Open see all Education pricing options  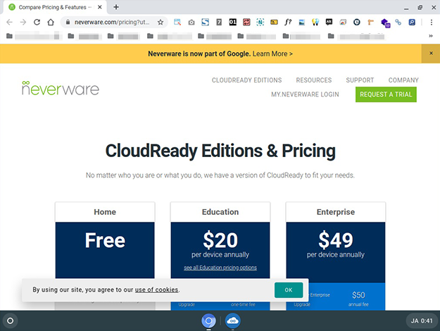pyautogui.click(x=220, y=268)
